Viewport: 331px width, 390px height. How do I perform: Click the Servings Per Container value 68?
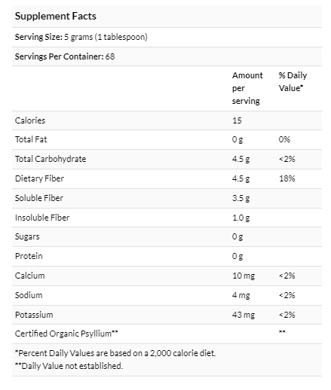(110, 56)
